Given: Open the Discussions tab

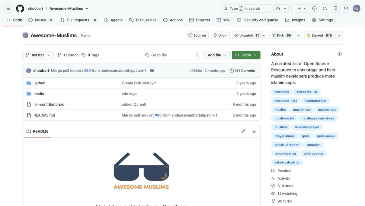Looking at the screenshot, I should (143, 20).
